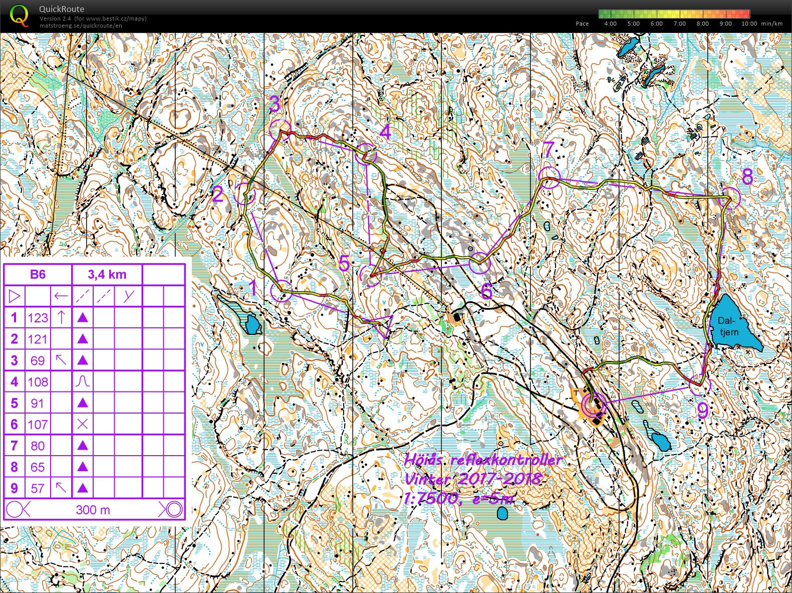Click control circle 6 on the course

pos(479,263)
